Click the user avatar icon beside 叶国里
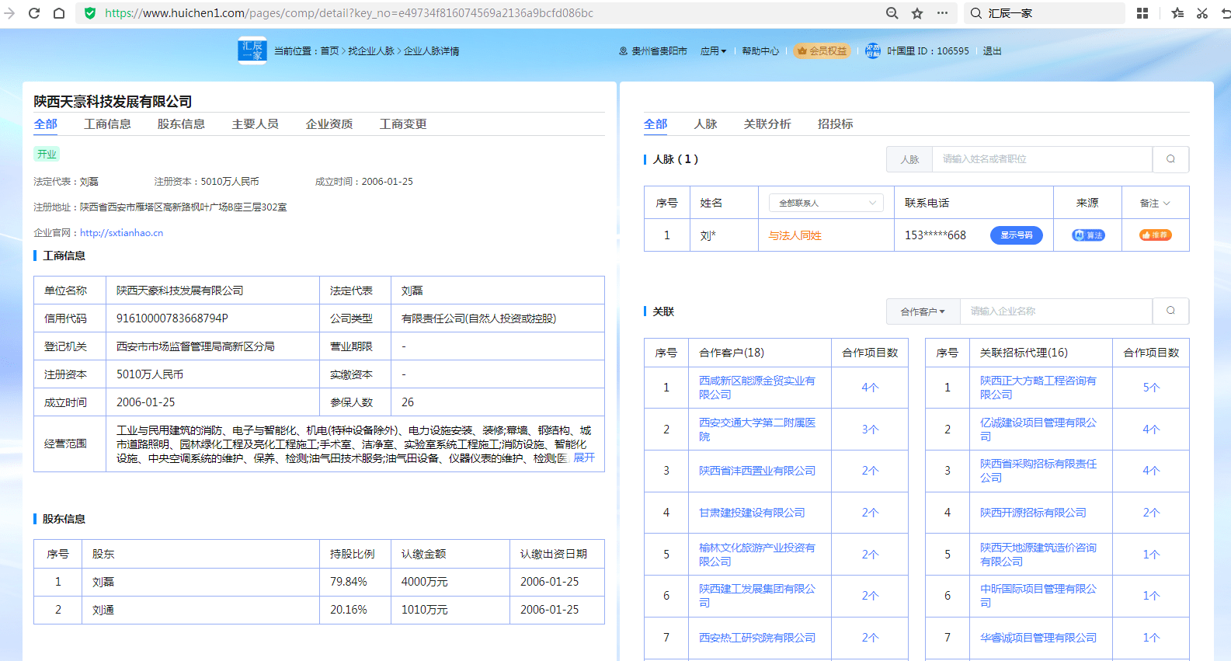This screenshot has height=661, width=1231. [x=873, y=51]
